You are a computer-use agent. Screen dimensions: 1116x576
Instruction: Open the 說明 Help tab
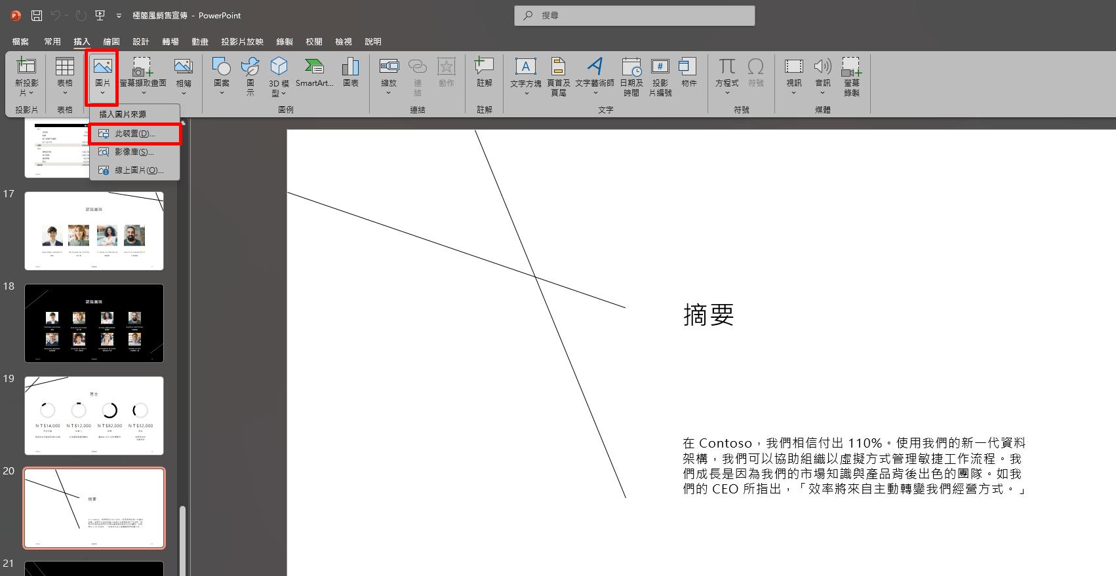click(373, 41)
